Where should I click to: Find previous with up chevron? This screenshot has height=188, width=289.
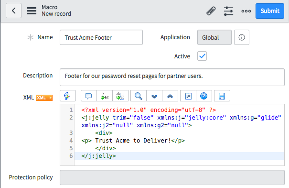(x=170, y=96)
